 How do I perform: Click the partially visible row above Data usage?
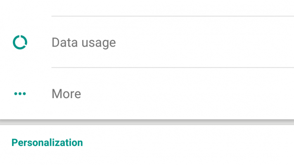(x=147, y=7)
